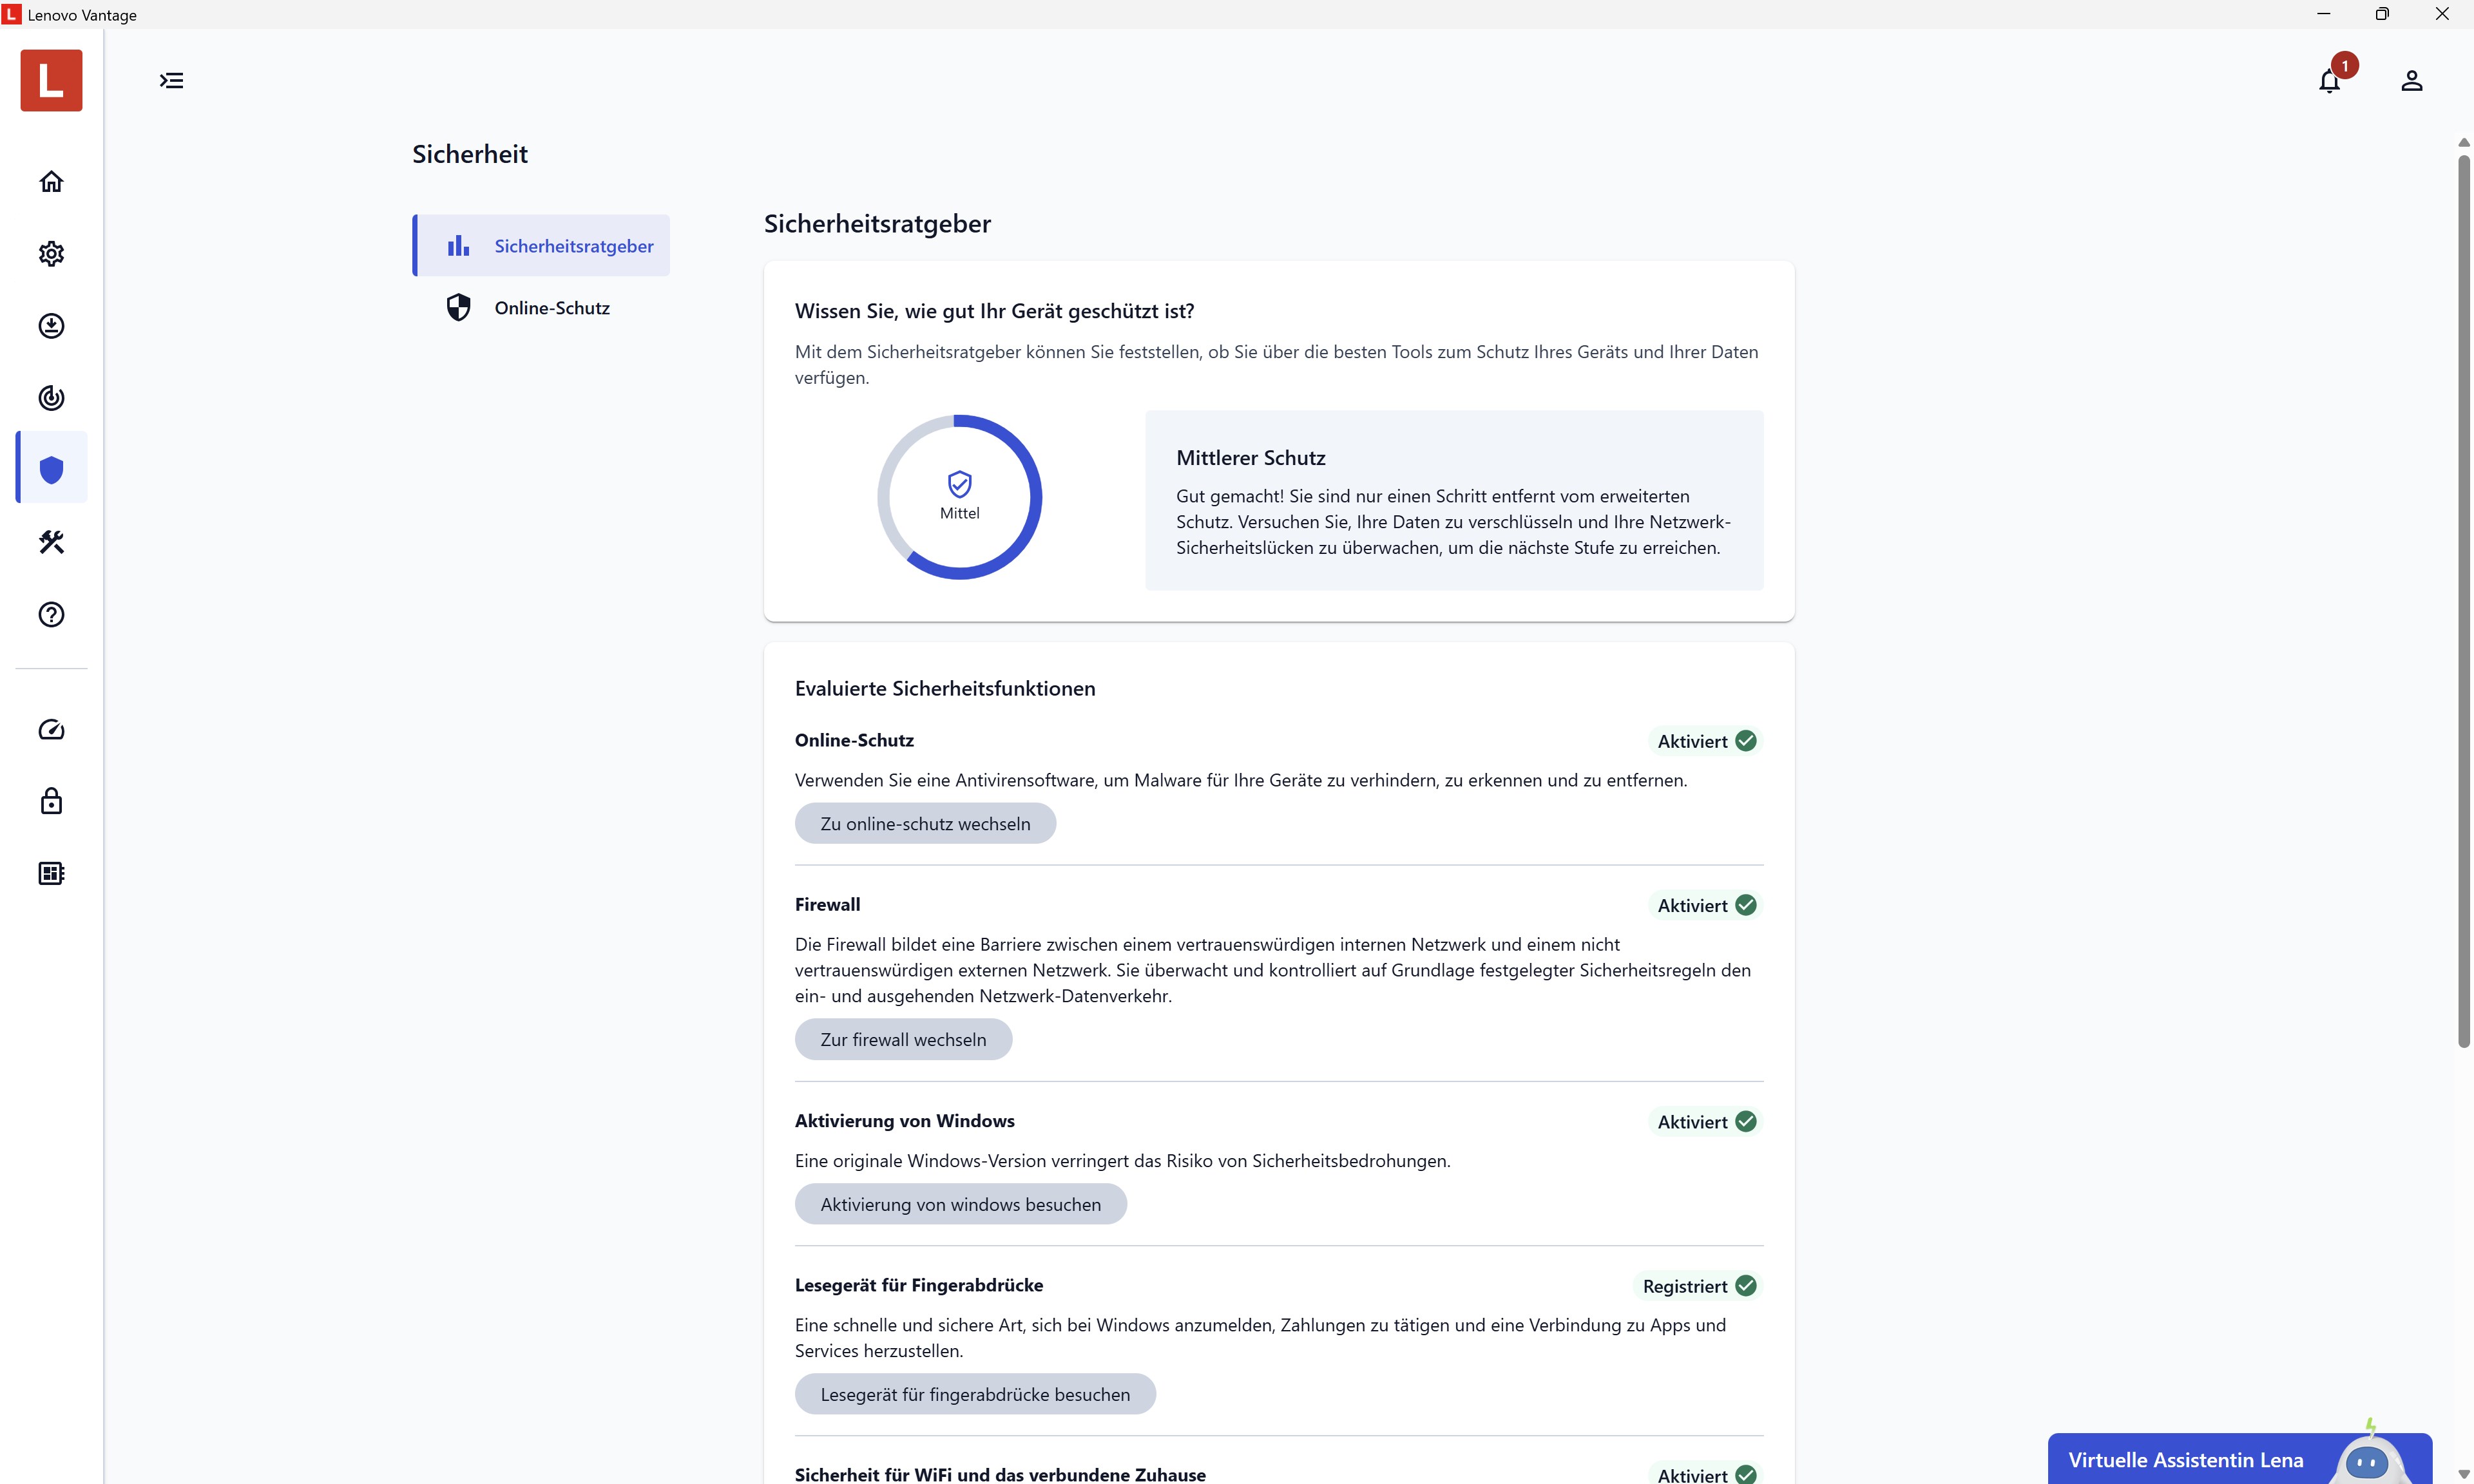Click Registriert badge for Lesegerät für Fingerabdrücke
This screenshot has width=2474, height=1484.
(x=1698, y=1286)
